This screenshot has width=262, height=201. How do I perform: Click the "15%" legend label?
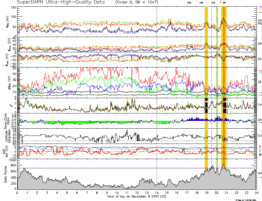point(201,3)
